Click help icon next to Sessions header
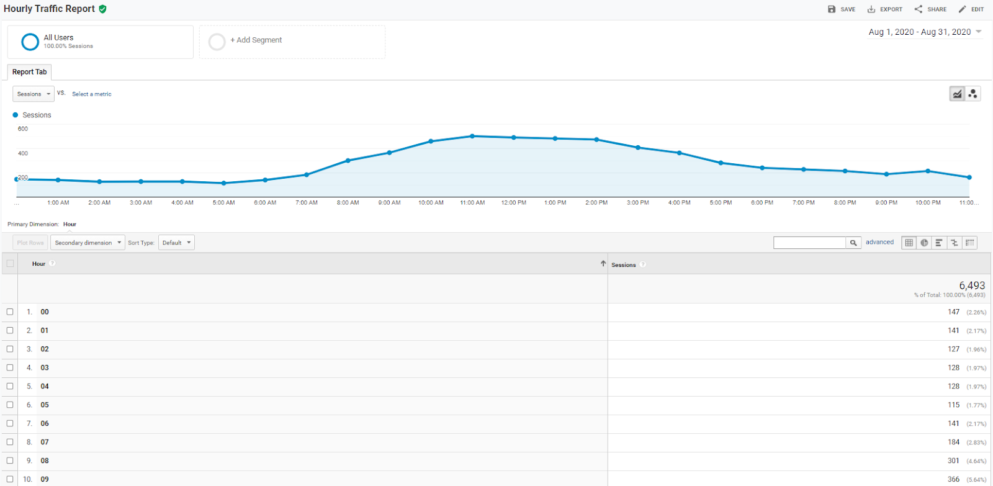The height and width of the screenshot is (486, 993). 643,264
